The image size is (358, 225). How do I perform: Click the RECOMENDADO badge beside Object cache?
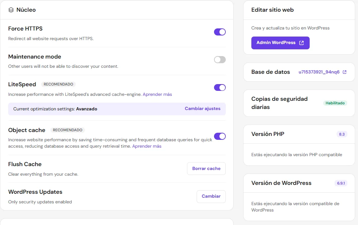pyautogui.click(x=68, y=130)
